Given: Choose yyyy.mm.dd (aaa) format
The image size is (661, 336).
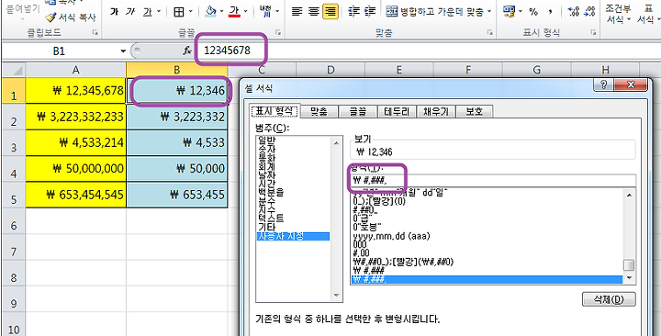Looking at the screenshot, I should 393,237.
